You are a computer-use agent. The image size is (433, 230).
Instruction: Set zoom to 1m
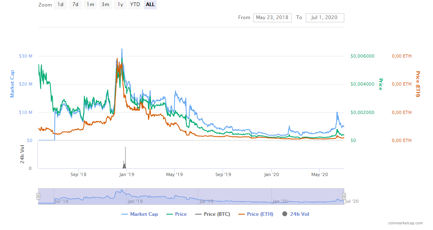(90, 5)
